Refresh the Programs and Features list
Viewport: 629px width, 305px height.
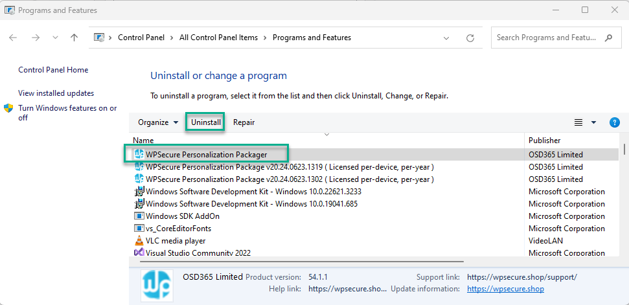pyautogui.click(x=470, y=38)
